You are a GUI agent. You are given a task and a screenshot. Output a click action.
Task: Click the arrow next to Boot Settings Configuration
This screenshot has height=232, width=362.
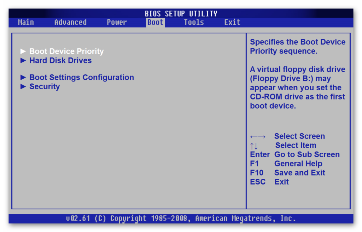click(23, 78)
